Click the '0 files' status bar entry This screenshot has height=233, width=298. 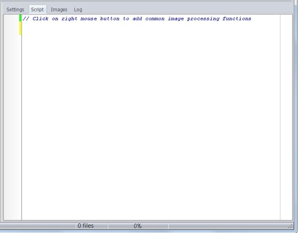[x=85, y=226]
